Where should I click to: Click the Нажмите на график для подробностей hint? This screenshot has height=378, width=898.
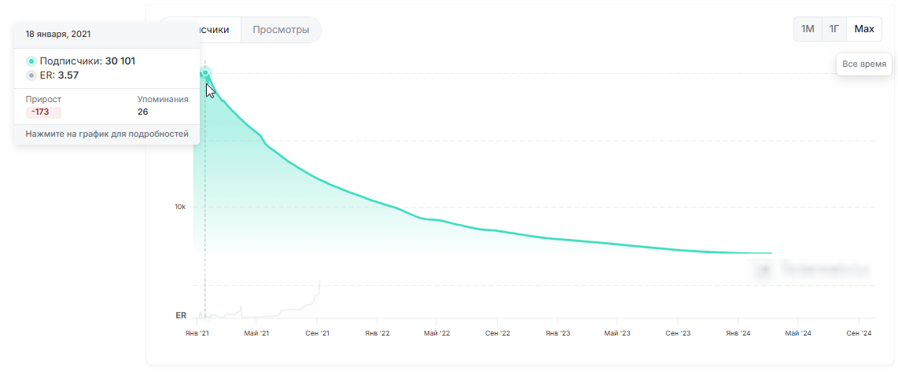(x=107, y=134)
